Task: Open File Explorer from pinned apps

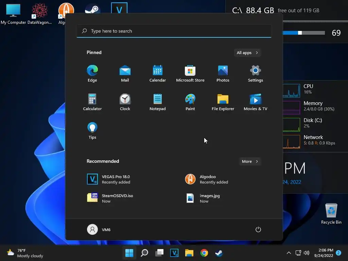Action: tap(223, 102)
